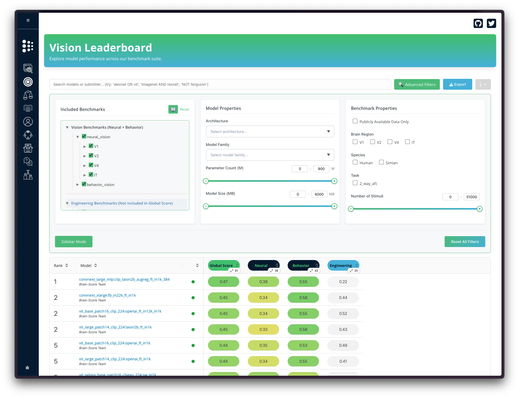Open the hamburger menu in sidebar

click(x=28, y=20)
